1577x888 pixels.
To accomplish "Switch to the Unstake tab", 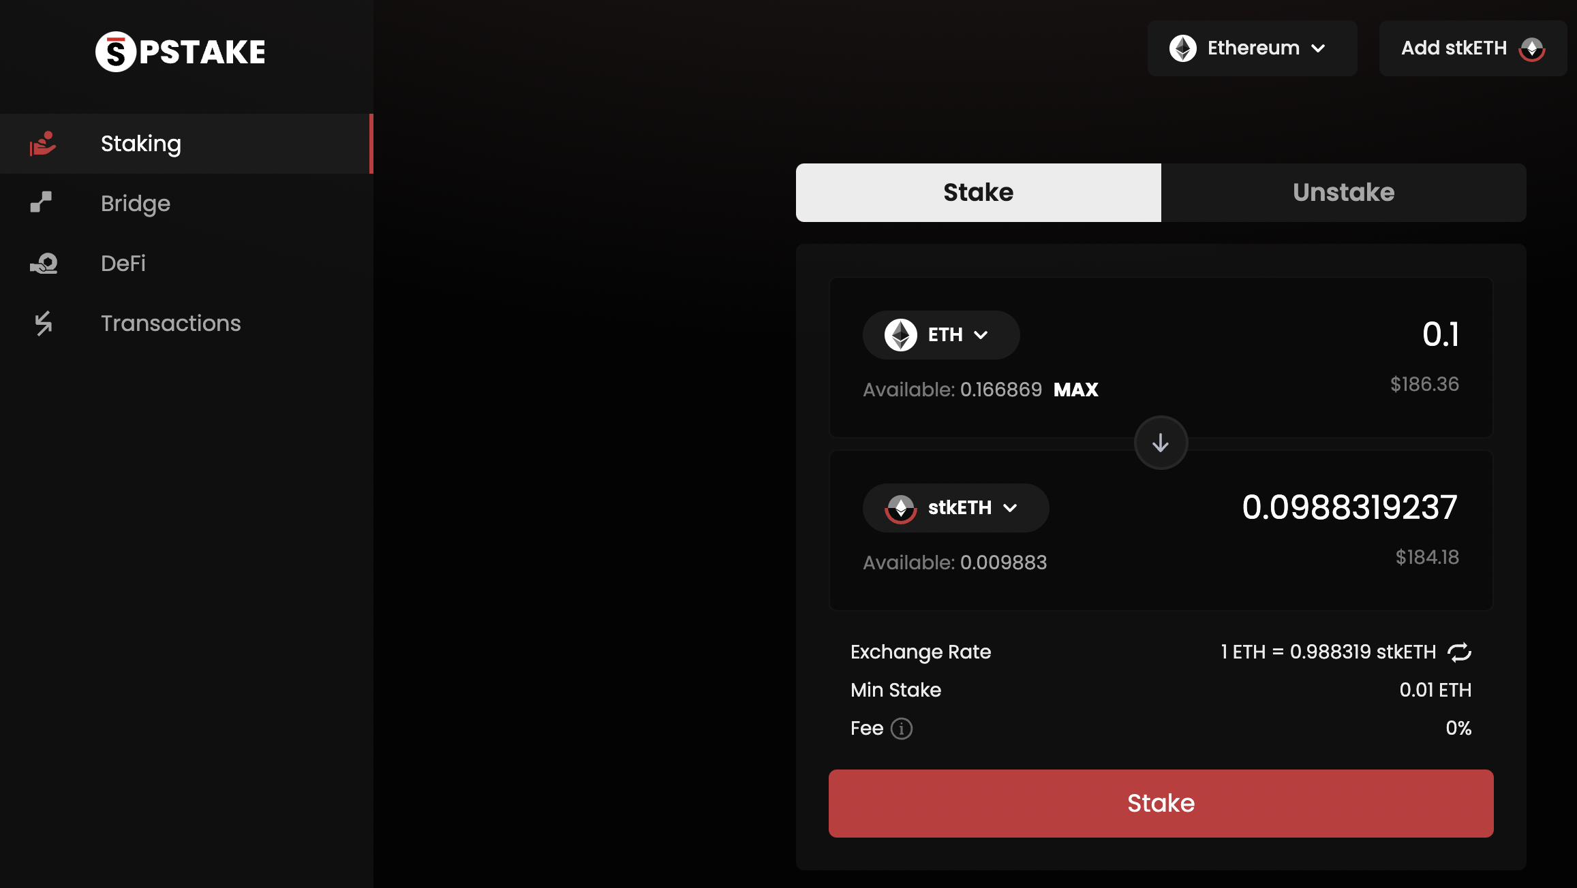I will pos(1343,193).
